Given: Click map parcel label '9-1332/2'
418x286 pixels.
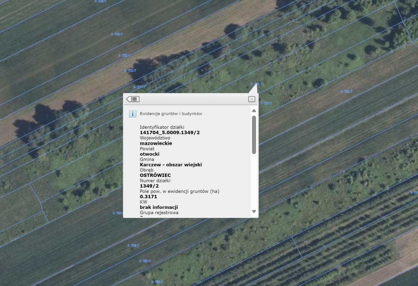Looking at the screenshot, I should (x=124, y=56).
